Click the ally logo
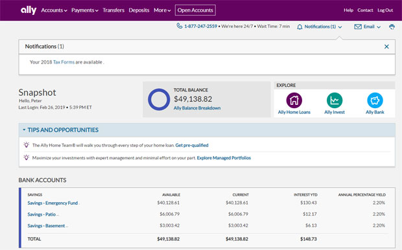402x250 pixels. click(x=29, y=10)
